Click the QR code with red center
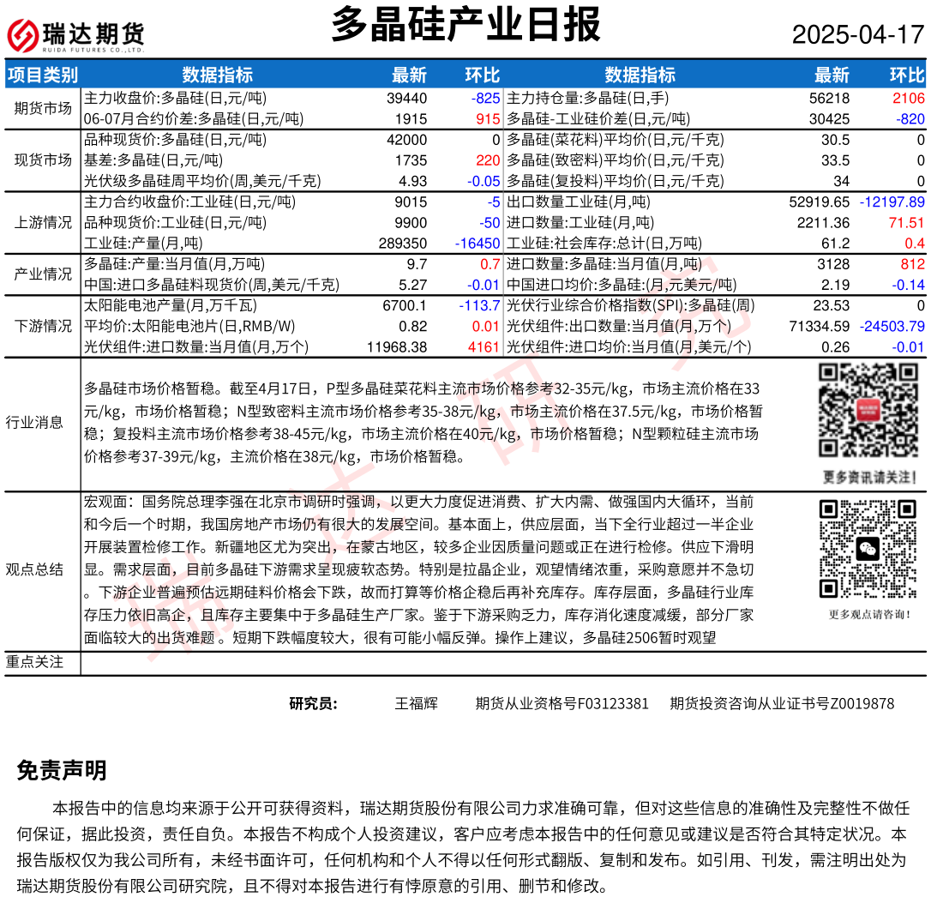This screenshot has width=931, height=897. pyautogui.click(x=869, y=411)
